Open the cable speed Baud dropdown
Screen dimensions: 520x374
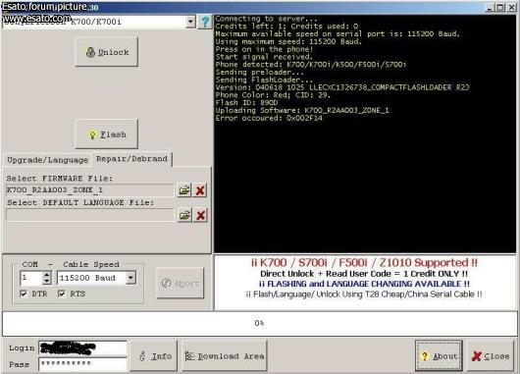pyautogui.click(x=131, y=278)
